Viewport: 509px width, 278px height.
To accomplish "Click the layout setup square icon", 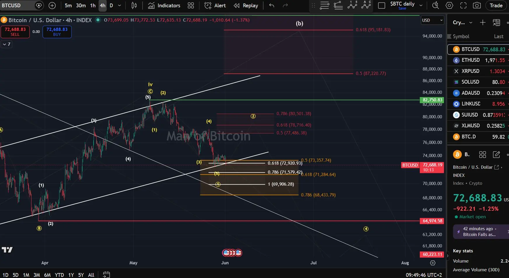I will 382,6.
